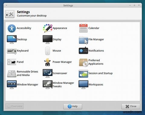Image resolution: width=145 pixels, height=115 pixels.
Task: Select the Notifications label
Action: pos(96,51)
